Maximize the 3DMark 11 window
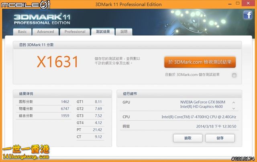 pos(238,3)
